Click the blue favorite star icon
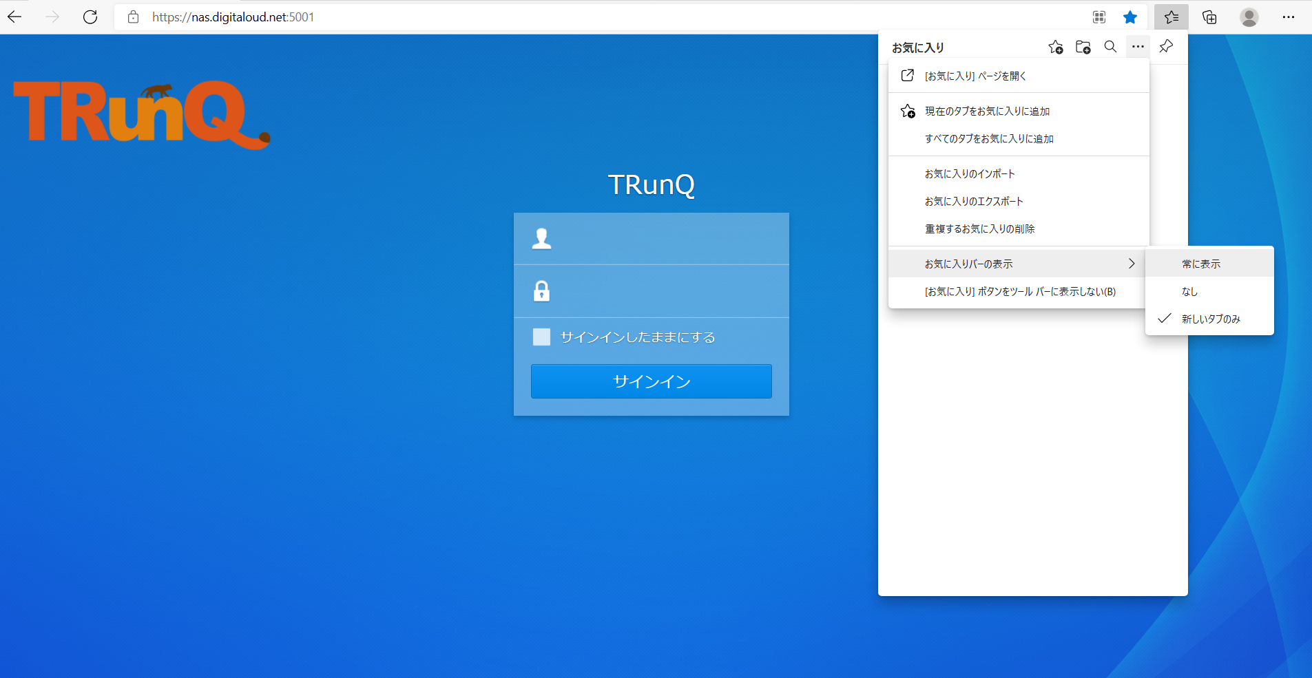Screen dimensions: 1312x678 point(1130,17)
